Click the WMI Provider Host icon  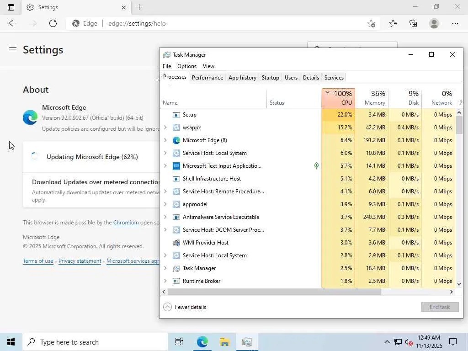(x=176, y=243)
